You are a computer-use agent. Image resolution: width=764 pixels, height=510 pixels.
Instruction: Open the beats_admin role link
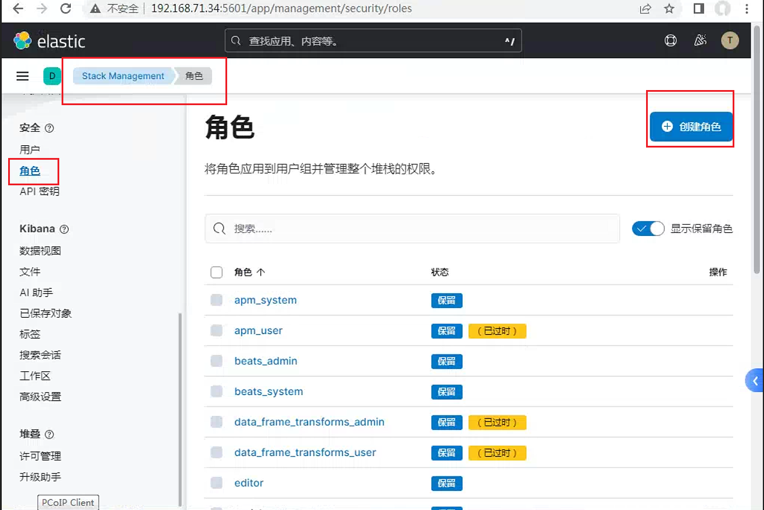[266, 361]
